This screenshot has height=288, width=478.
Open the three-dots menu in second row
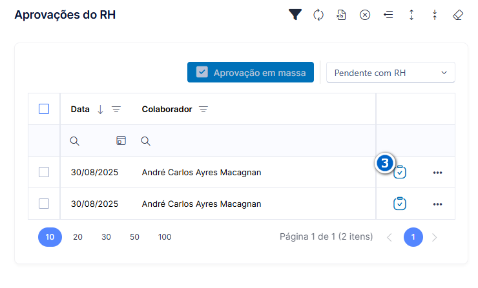click(437, 204)
